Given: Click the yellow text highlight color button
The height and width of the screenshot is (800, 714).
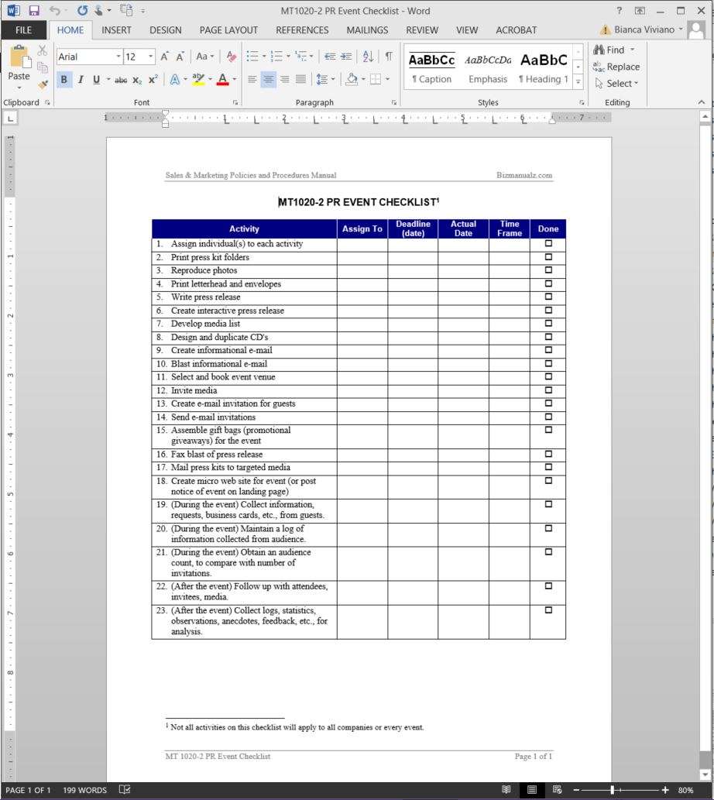Looking at the screenshot, I should click(x=198, y=80).
